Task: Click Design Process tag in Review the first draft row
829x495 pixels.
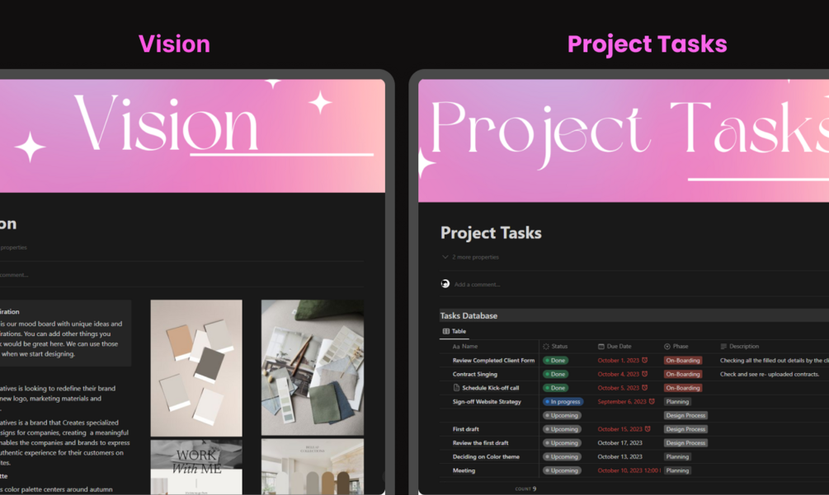Action: (x=685, y=443)
